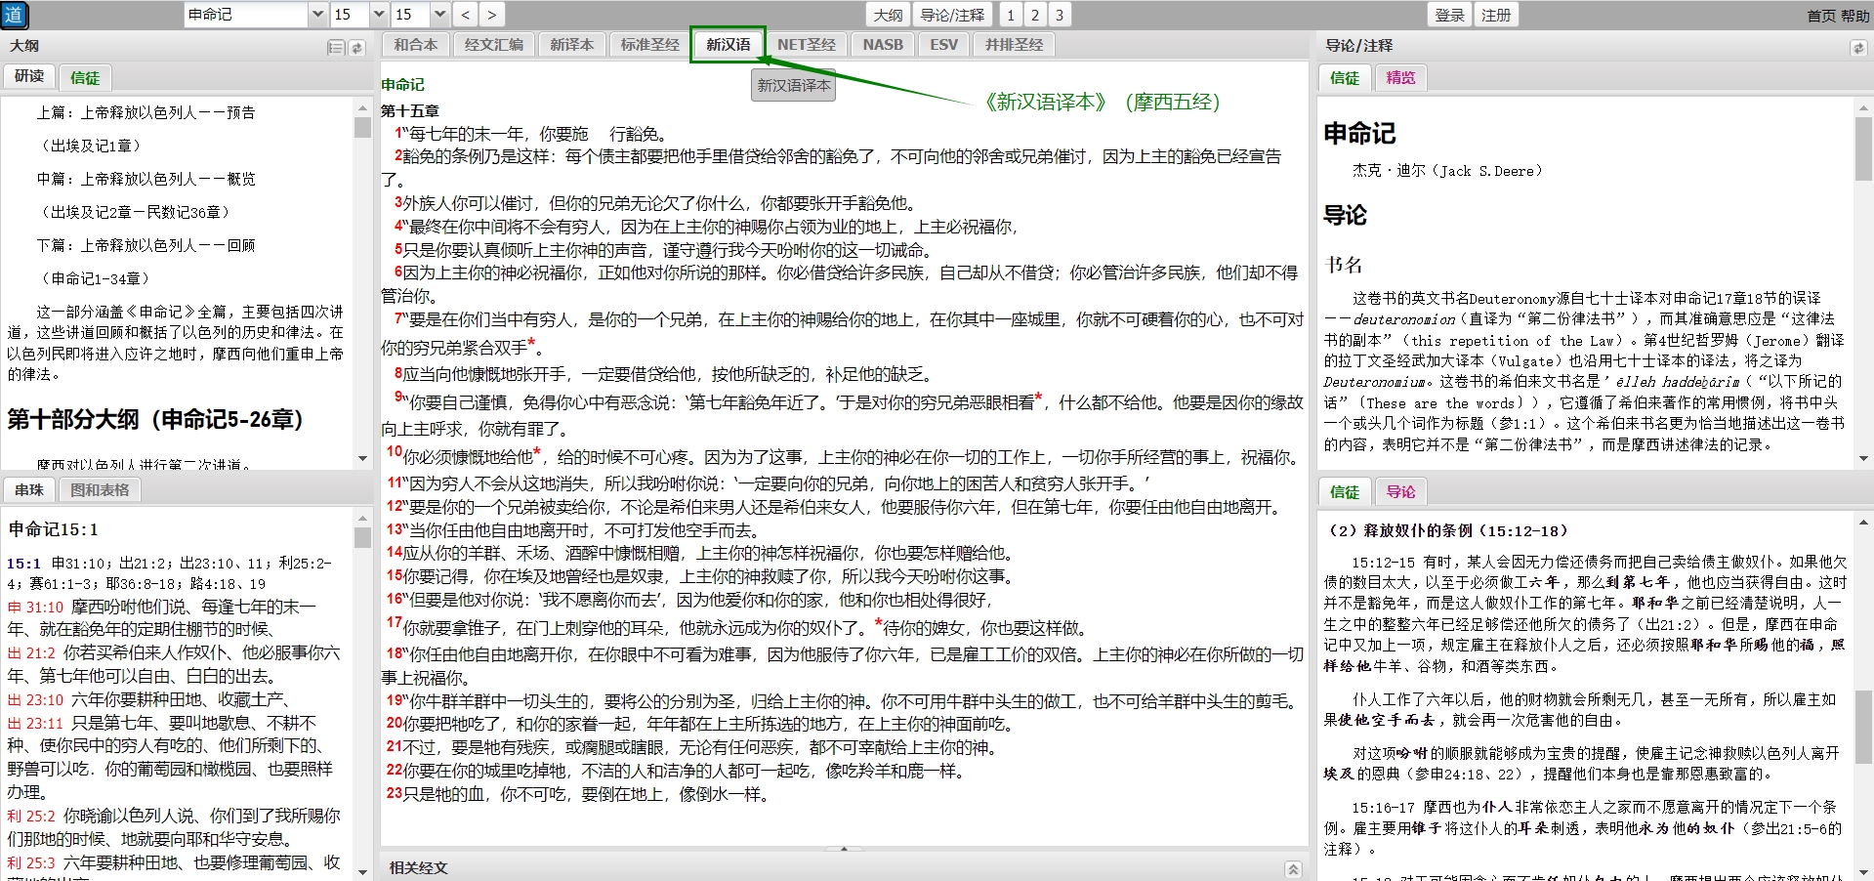This screenshot has height=881, width=1874.
Task: Open the book dropdown showing 申命记
Action: point(317,15)
